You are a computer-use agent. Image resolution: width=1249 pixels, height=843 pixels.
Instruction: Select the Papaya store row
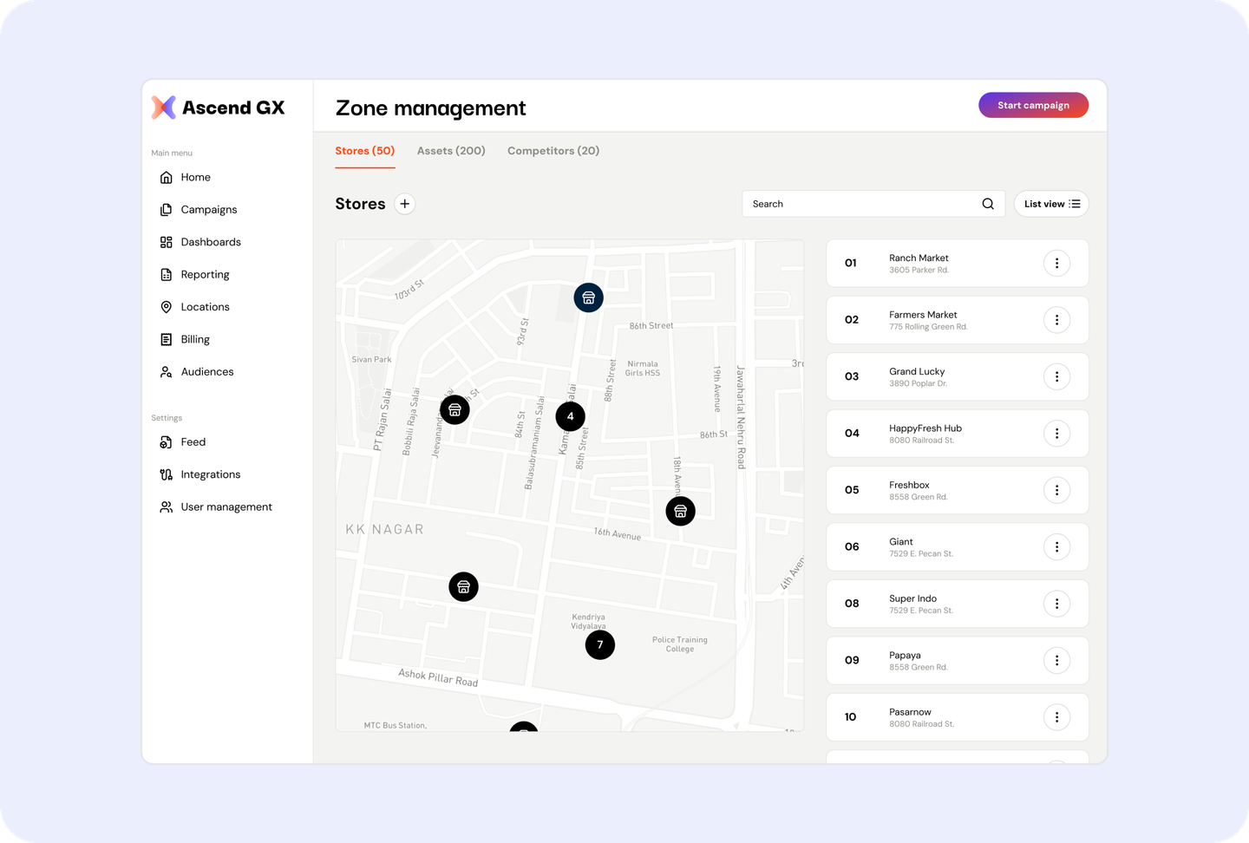click(958, 661)
